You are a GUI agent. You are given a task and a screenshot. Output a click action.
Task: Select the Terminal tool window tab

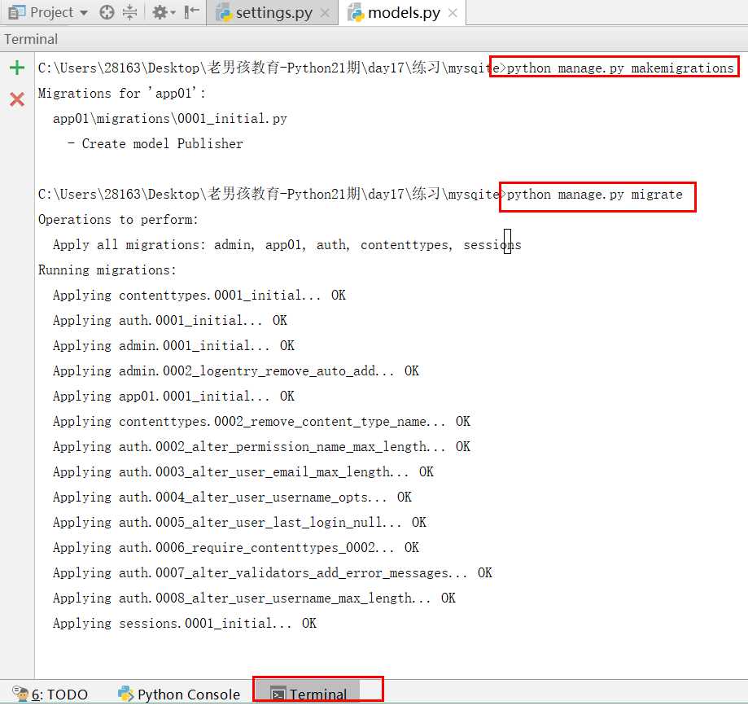coord(309,694)
